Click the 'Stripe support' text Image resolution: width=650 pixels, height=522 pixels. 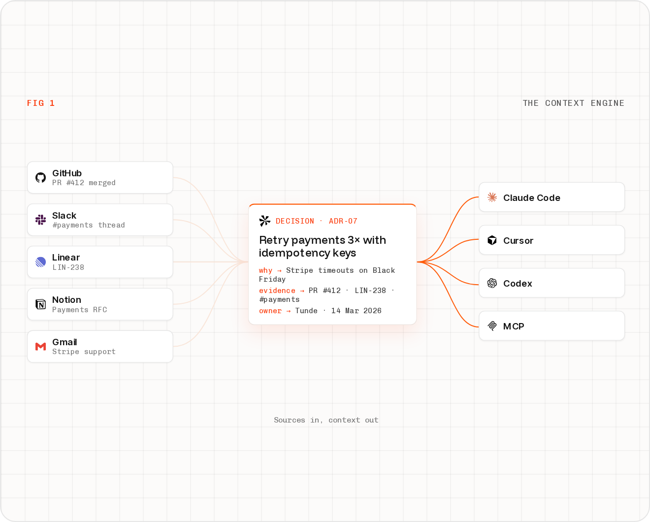pyautogui.click(x=84, y=352)
